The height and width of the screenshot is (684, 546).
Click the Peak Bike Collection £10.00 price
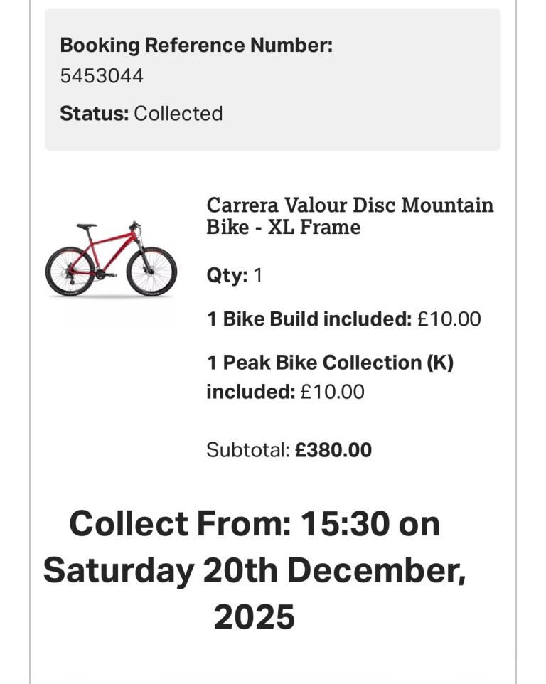tap(332, 392)
